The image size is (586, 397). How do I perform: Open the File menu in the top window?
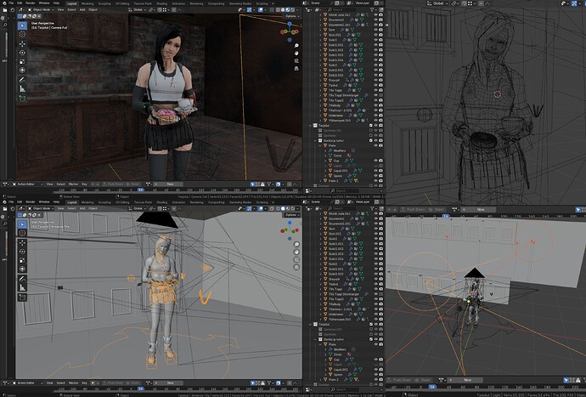pos(11,3)
